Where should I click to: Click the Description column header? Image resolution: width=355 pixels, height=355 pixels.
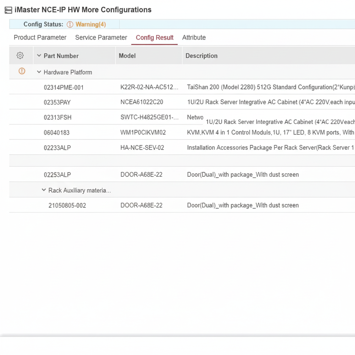click(202, 56)
